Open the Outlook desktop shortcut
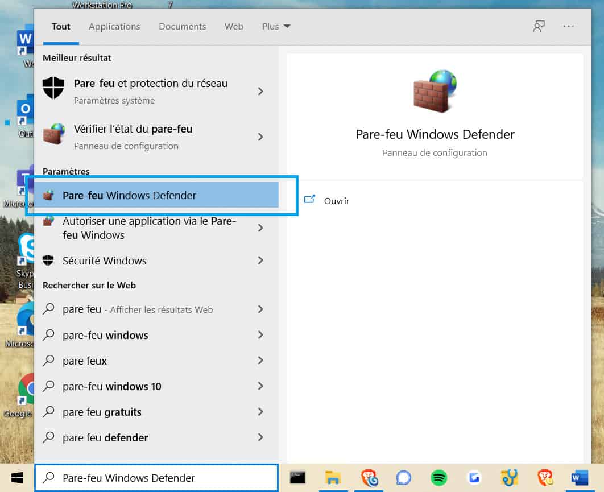Image resolution: width=604 pixels, height=492 pixels. coord(26,109)
